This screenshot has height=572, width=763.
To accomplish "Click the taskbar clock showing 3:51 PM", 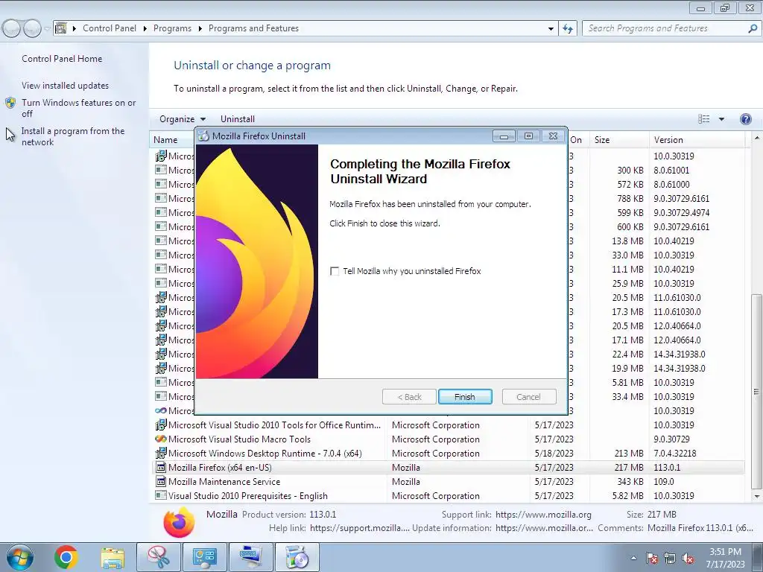I will tap(725, 558).
